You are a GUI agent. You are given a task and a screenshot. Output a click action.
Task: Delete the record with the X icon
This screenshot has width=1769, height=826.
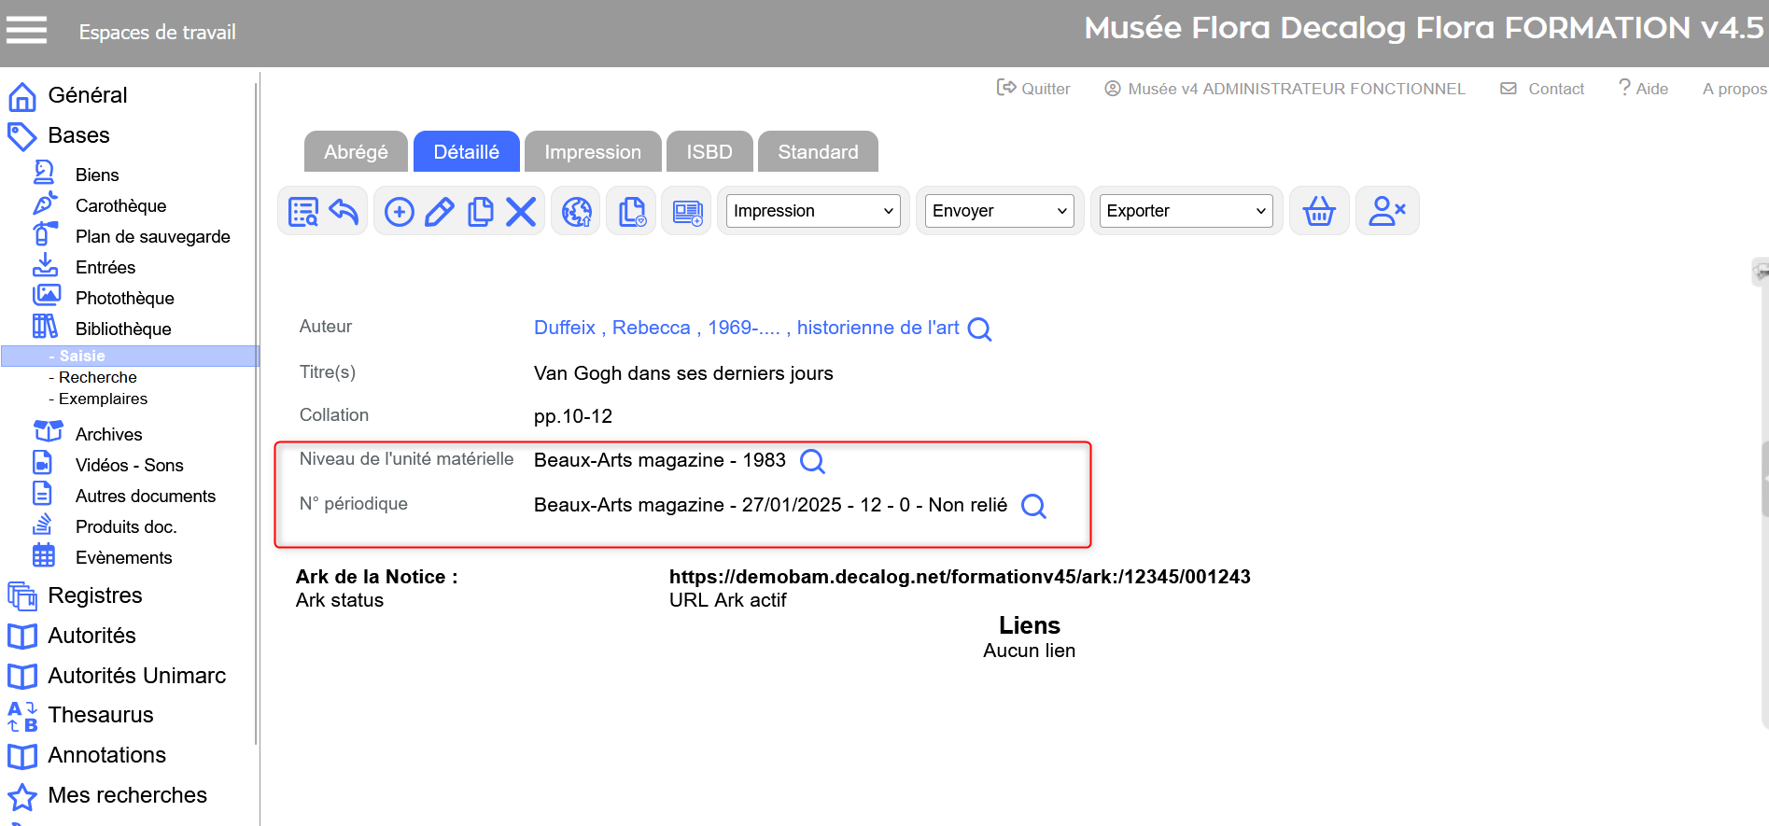(x=521, y=212)
